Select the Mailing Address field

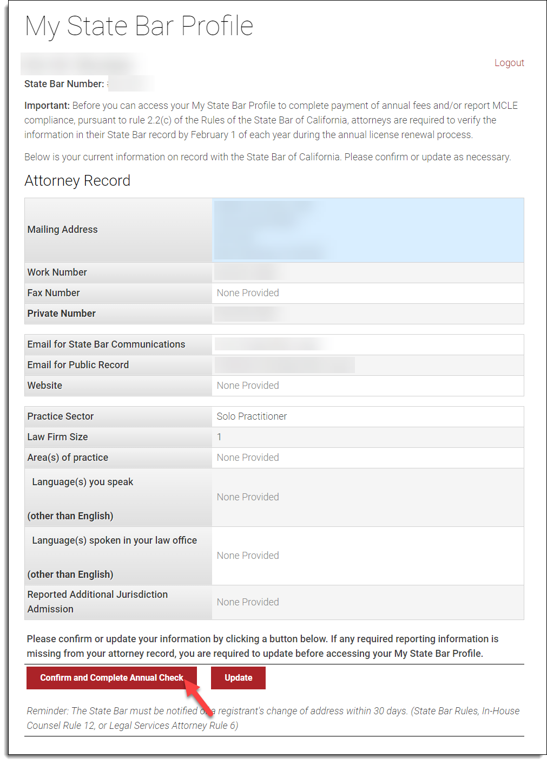(368, 230)
